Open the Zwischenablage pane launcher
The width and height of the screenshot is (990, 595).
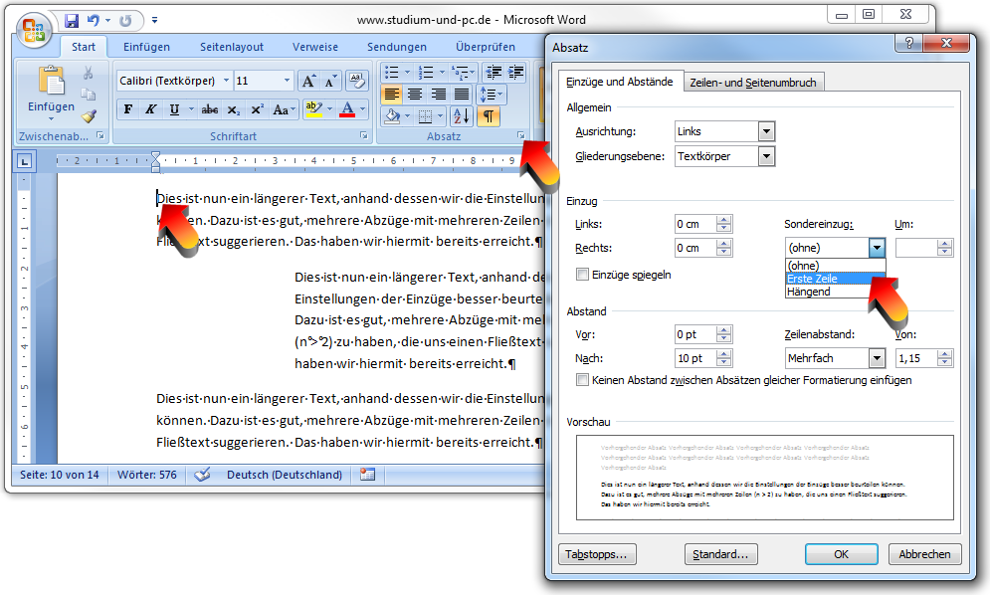100,135
